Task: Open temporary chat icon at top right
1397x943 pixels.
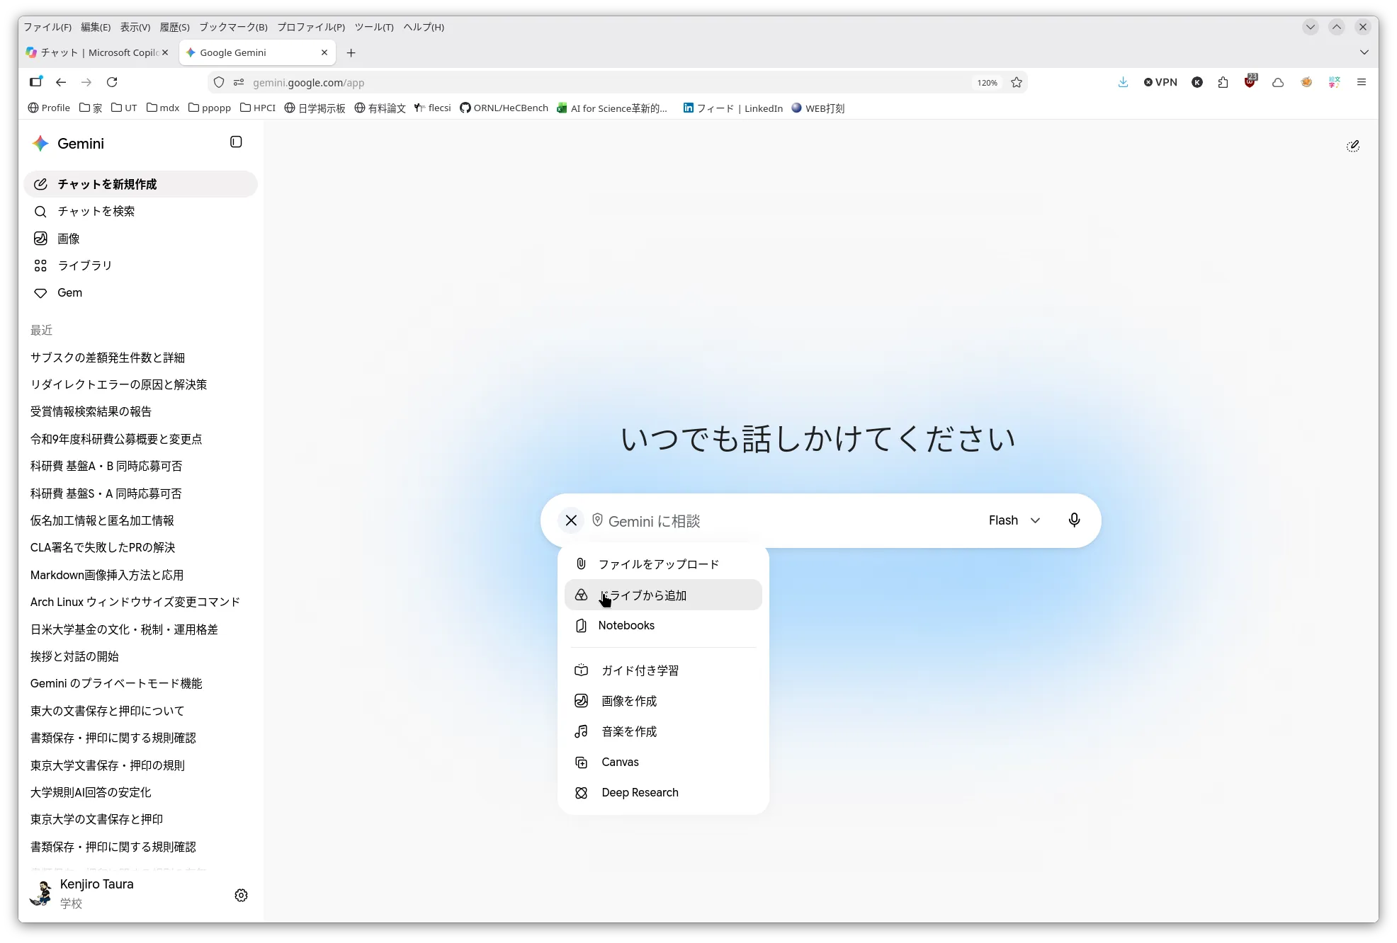Action: [x=1352, y=146]
